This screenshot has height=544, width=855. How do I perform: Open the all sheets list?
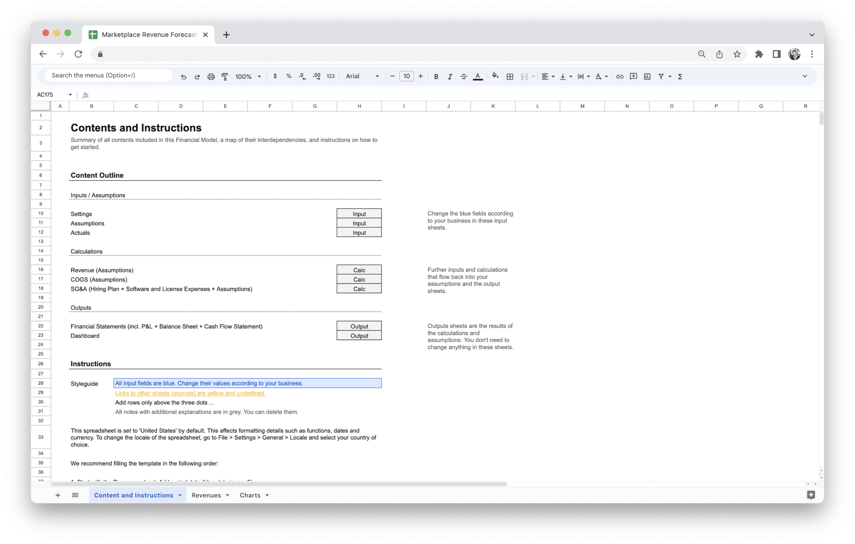pyautogui.click(x=75, y=495)
